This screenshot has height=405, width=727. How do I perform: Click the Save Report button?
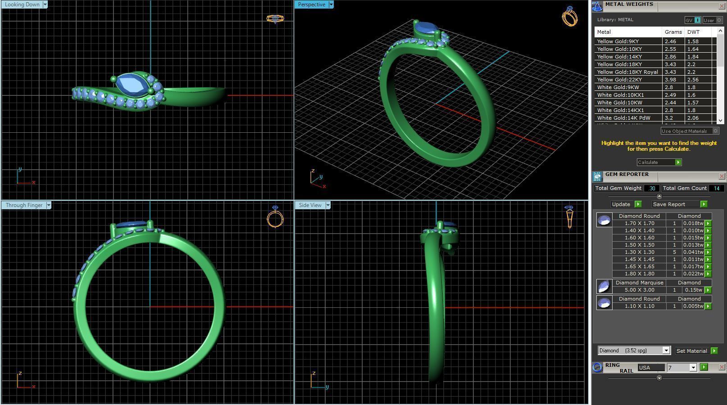point(679,204)
